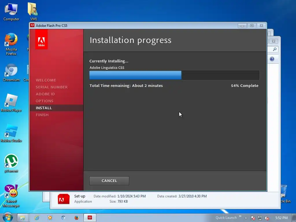Open the VM1 folder on desktop

[x=34, y=11]
